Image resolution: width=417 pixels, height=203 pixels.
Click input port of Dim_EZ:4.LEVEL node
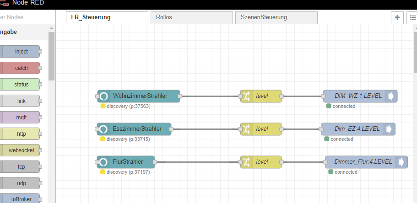click(x=321, y=129)
